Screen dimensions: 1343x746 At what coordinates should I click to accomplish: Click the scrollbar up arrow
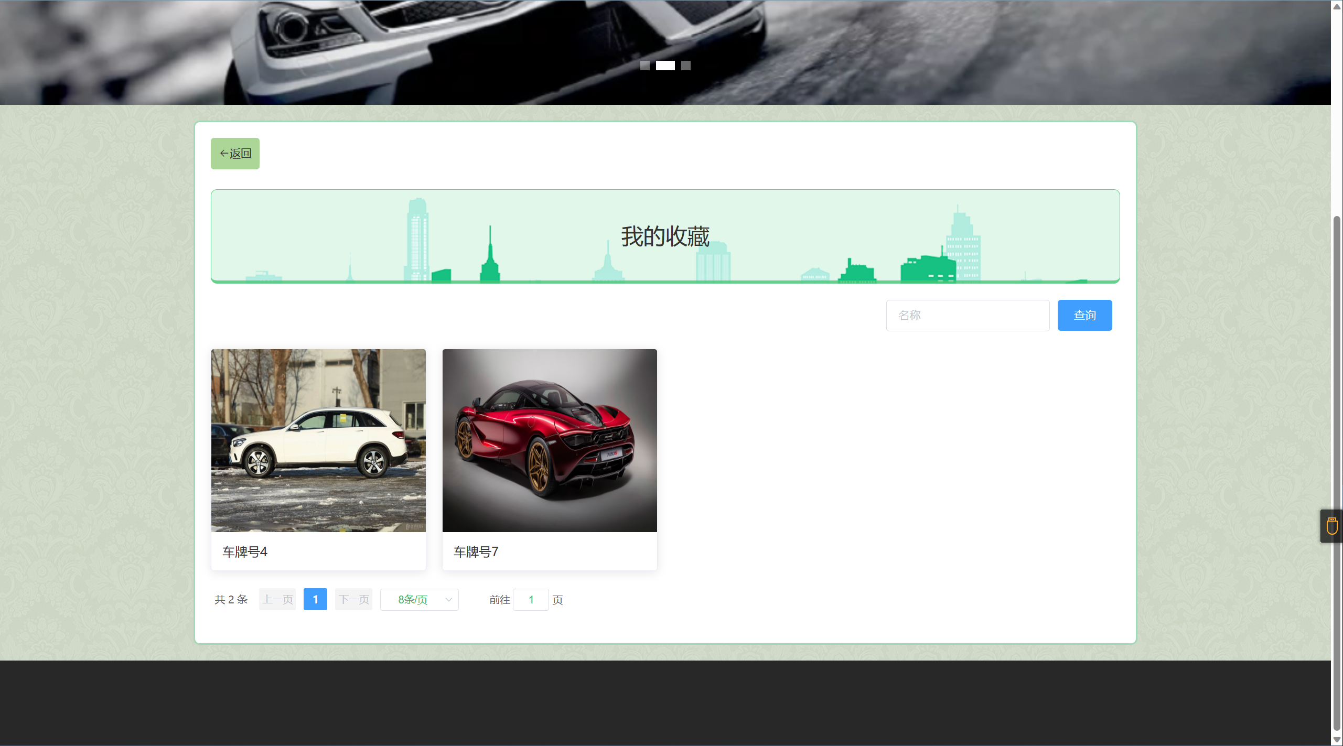click(x=1337, y=6)
